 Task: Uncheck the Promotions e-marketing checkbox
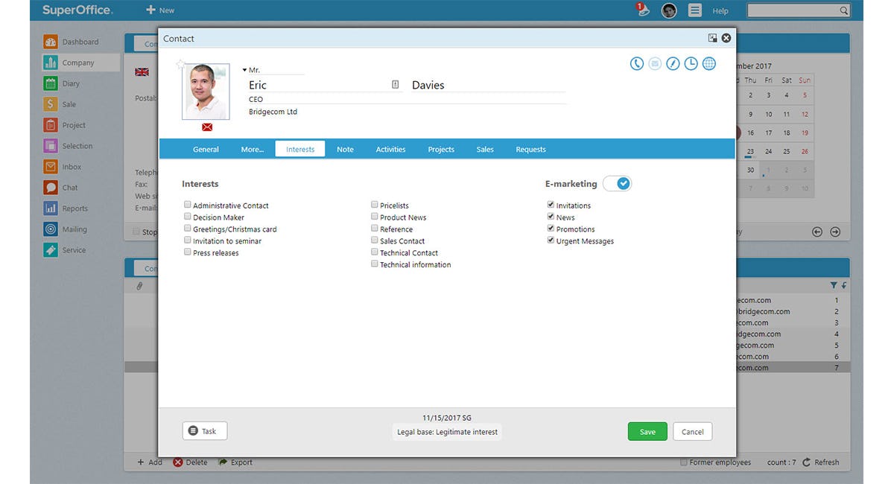(551, 229)
